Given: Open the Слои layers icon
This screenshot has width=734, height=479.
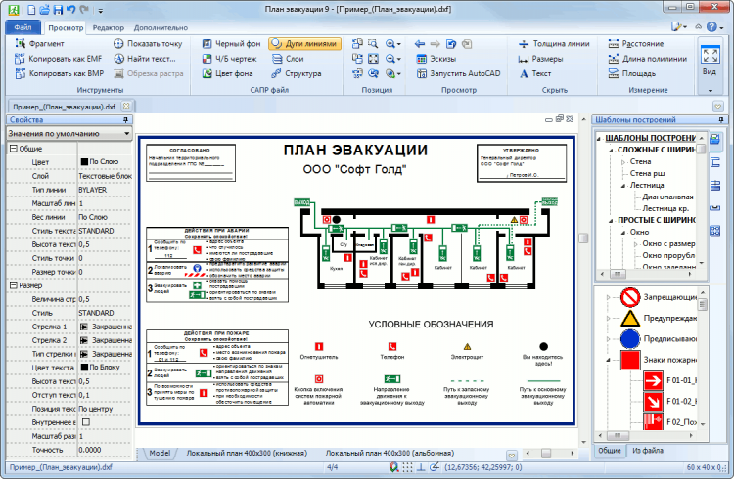Looking at the screenshot, I should click(x=277, y=59).
